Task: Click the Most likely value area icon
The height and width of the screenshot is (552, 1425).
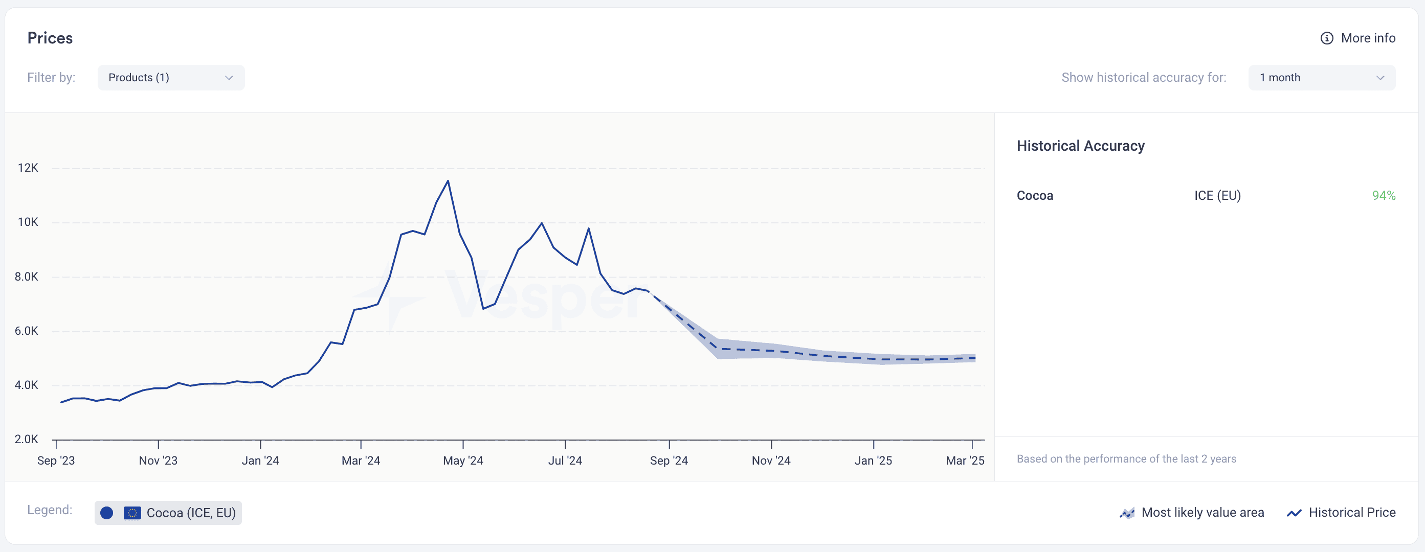Action: (1127, 513)
